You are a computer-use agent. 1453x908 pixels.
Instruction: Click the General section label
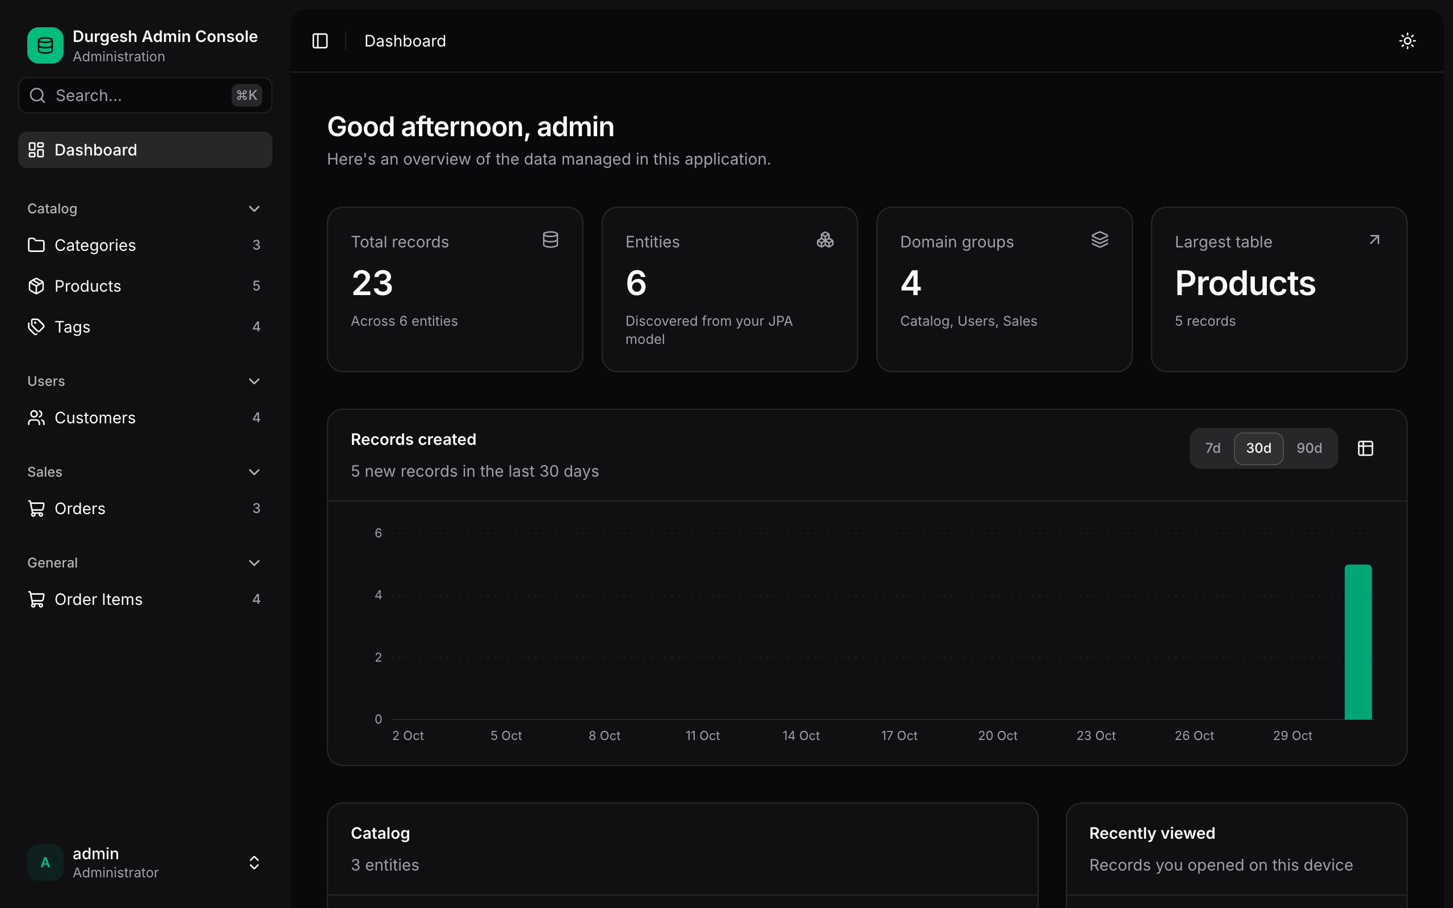tap(52, 563)
